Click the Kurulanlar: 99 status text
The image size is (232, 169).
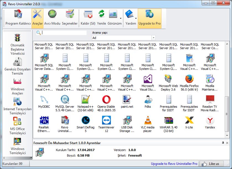[x=12, y=164]
